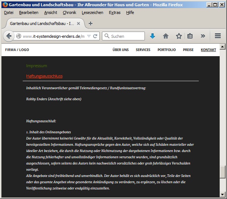Show bookmarks list icon in toolbar
The width and height of the screenshot is (227, 199).
(190, 36)
